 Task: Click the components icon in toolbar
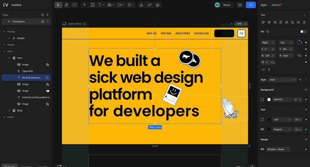[141, 5]
